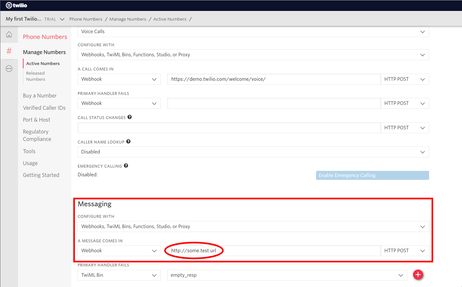Click the empty voice fallback URL field
This screenshot has height=287, width=462.
pyautogui.click(x=274, y=103)
